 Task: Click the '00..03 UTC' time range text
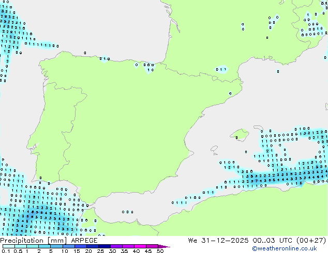(272, 241)
